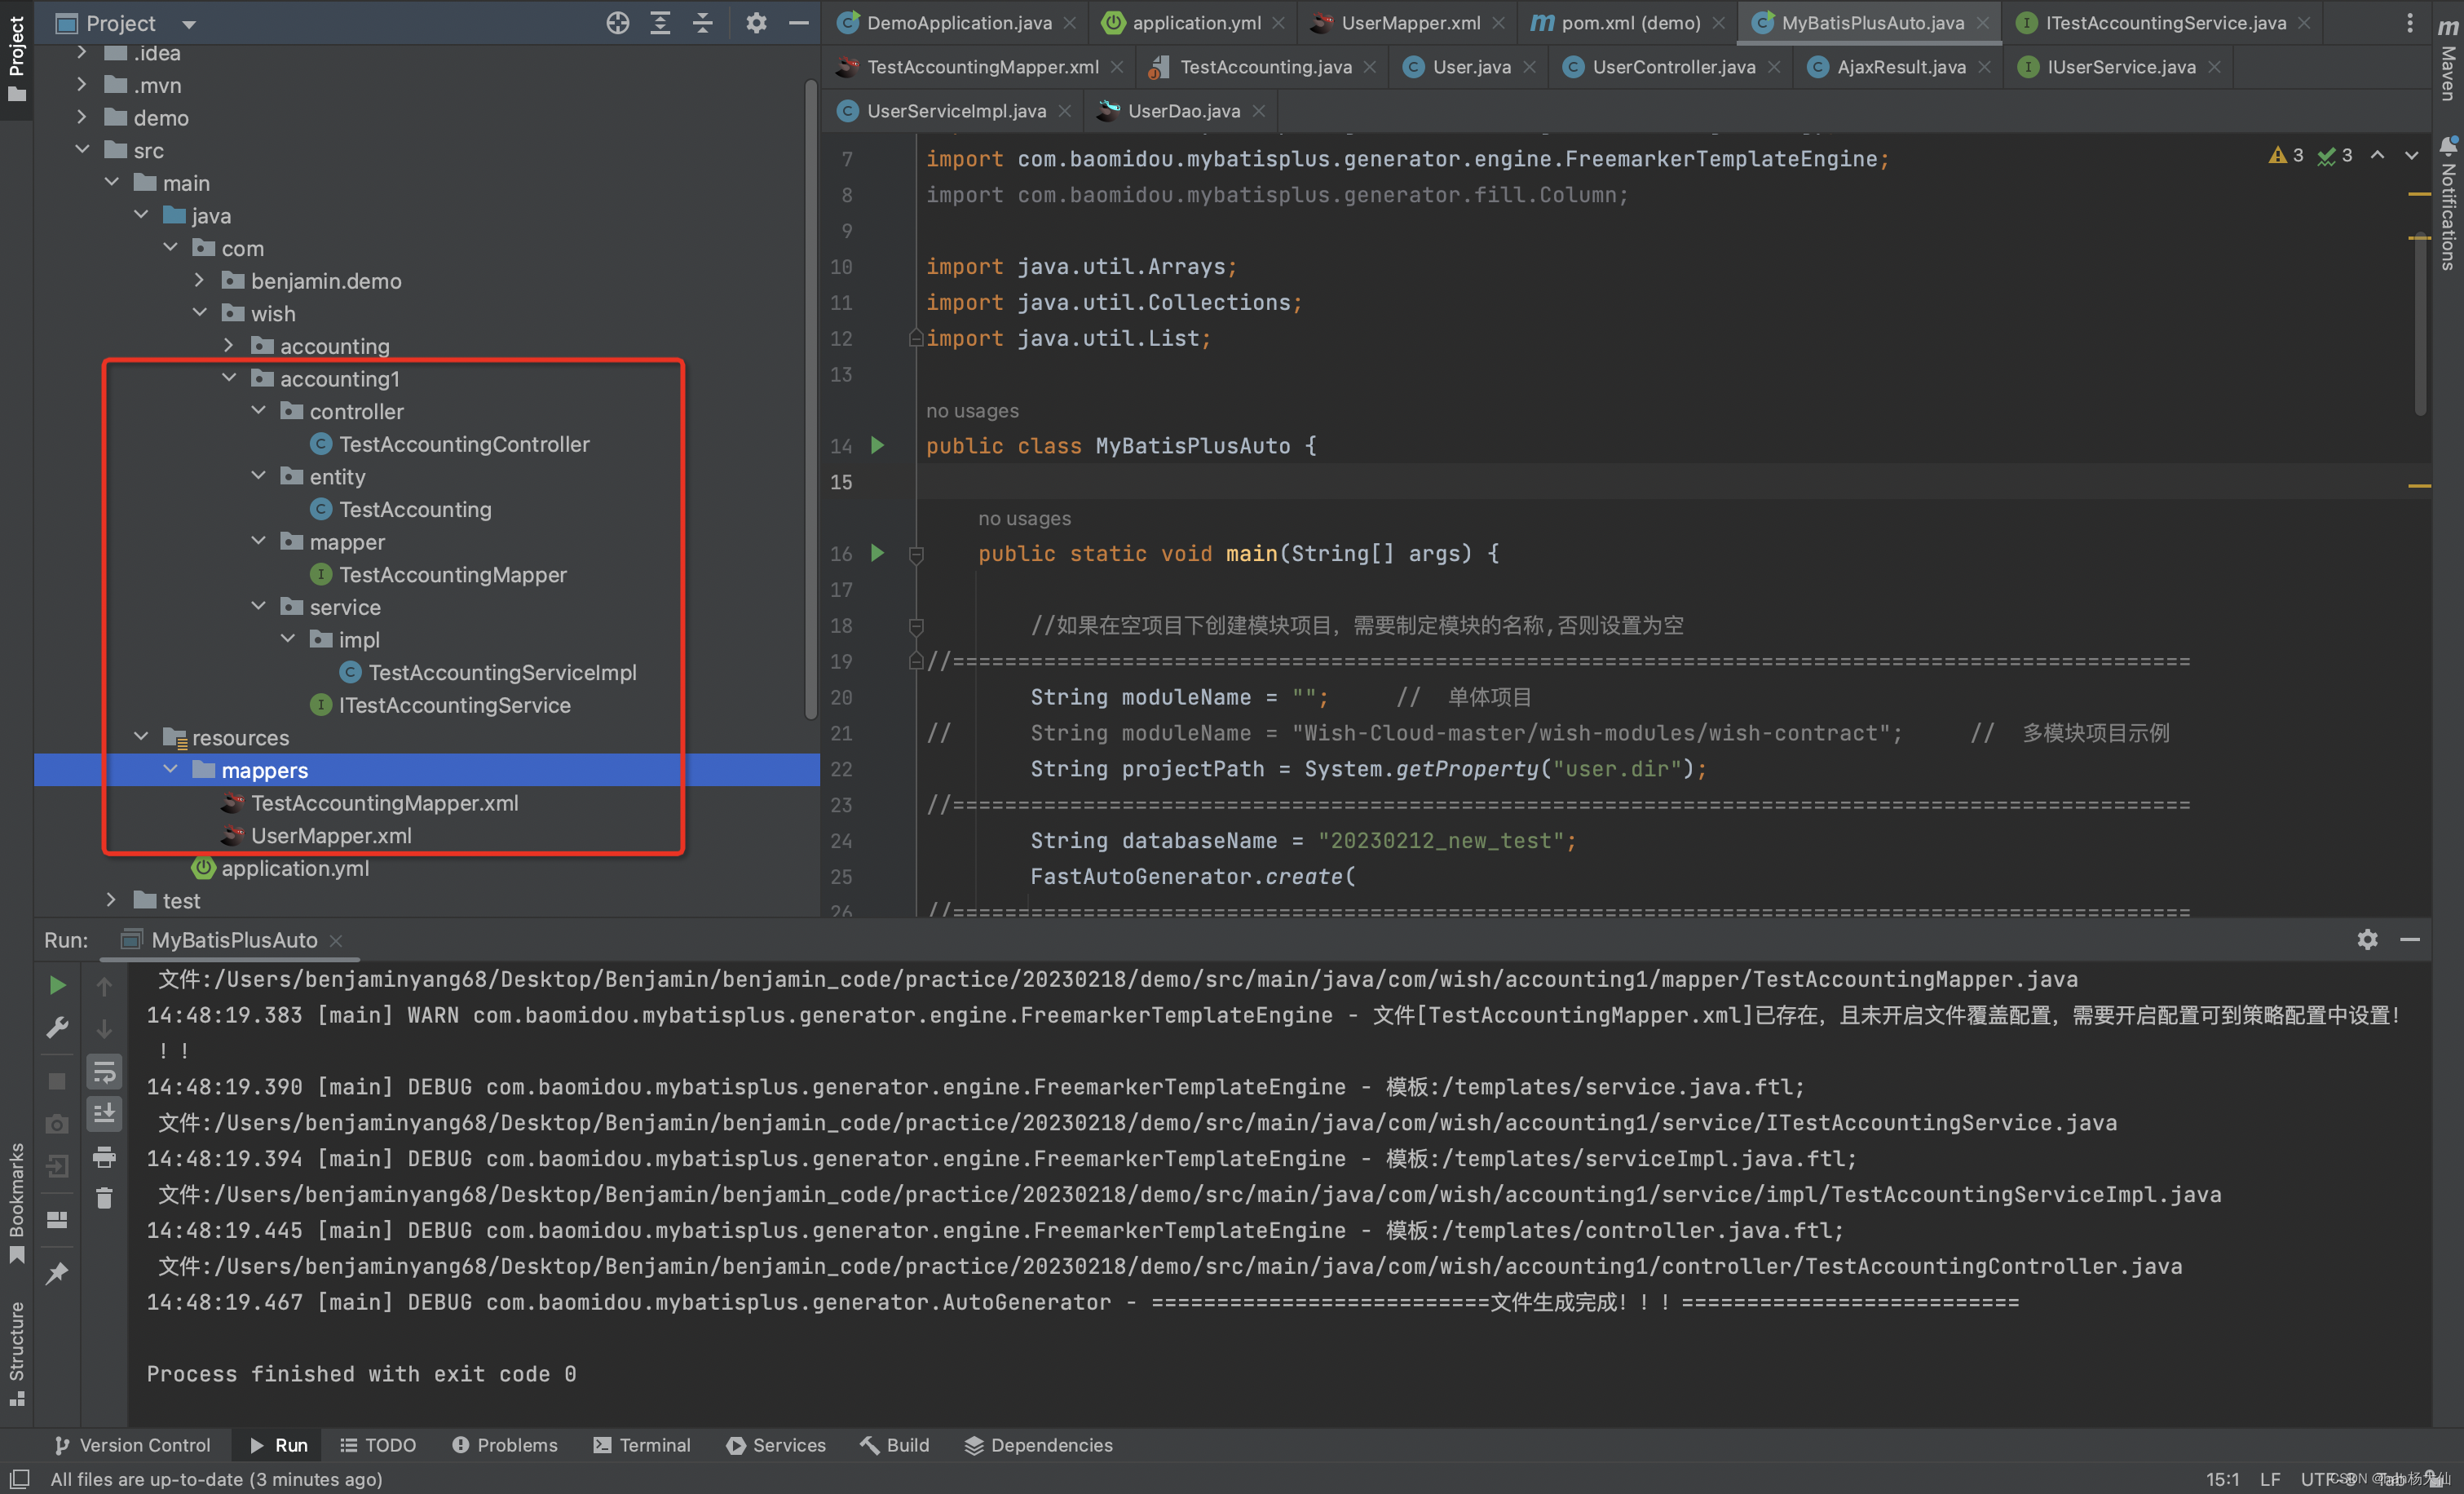Toggle scroll to end in Run console
Viewport: 2464px width, 1494px height.
click(104, 1113)
